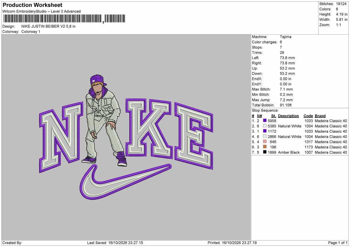Click the 'Description' column header
Screen dimensions: 350x247
pyautogui.click(x=288, y=116)
